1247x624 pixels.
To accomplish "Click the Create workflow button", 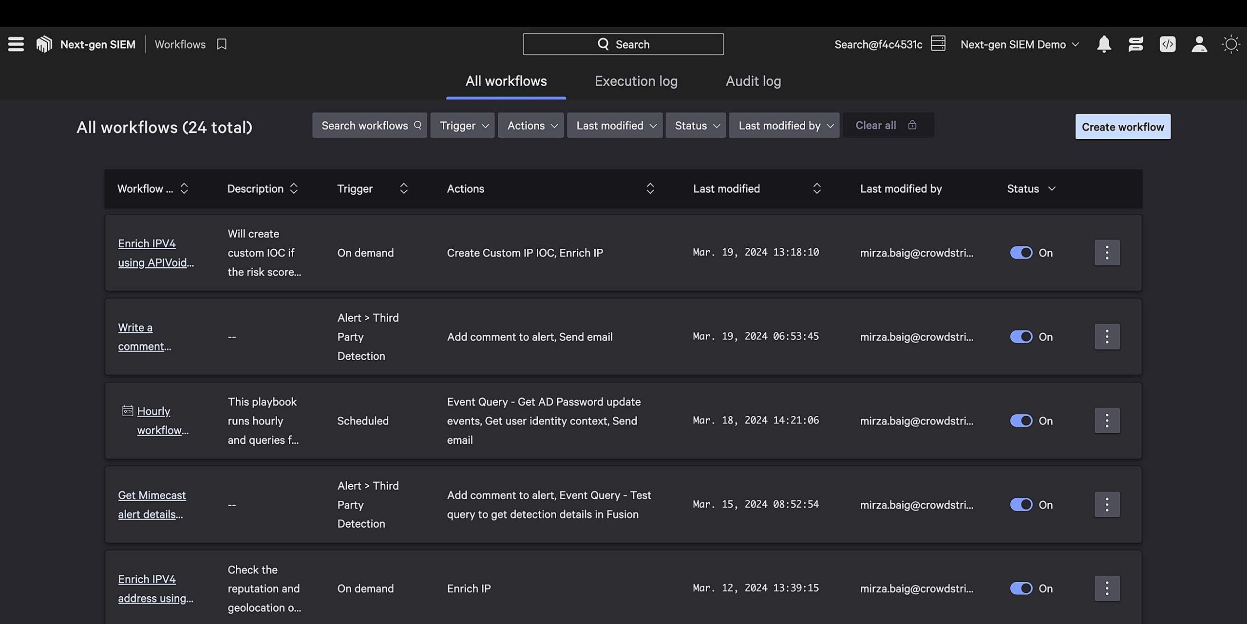I will point(1122,127).
